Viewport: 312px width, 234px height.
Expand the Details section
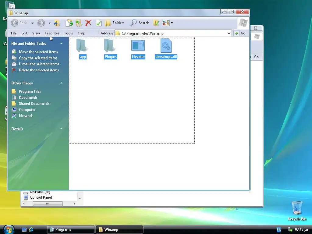point(61,129)
